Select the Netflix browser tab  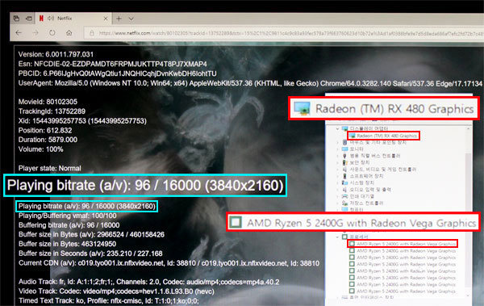coord(73,19)
